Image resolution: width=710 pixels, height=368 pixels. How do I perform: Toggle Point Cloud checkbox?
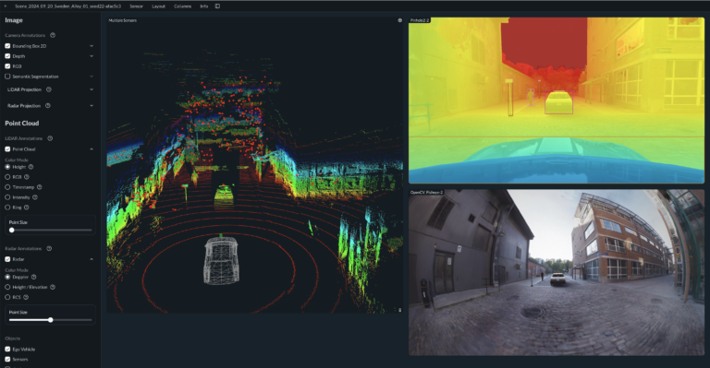click(7, 149)
